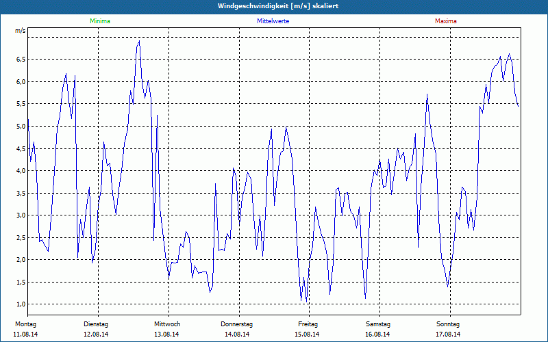This screenshot has width=548, height=342.
Task: Click the 4,0 y-axis value
Action: point(21,170)
